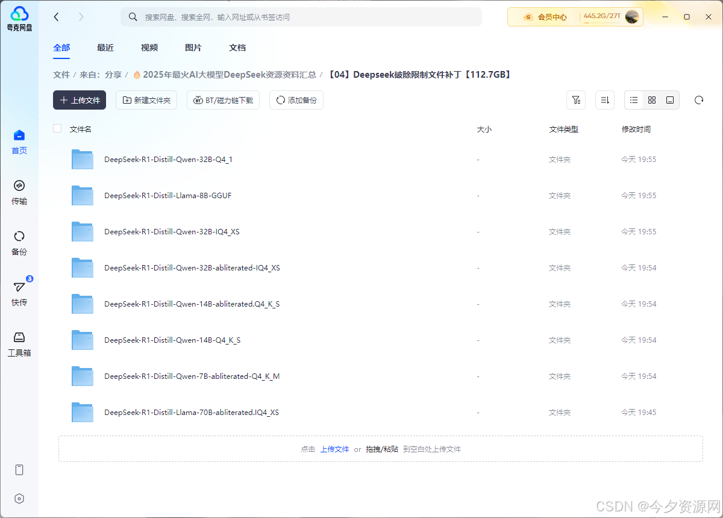Switch to grid view
Viewport: 723px width, 518px height.
pos(652,100)
